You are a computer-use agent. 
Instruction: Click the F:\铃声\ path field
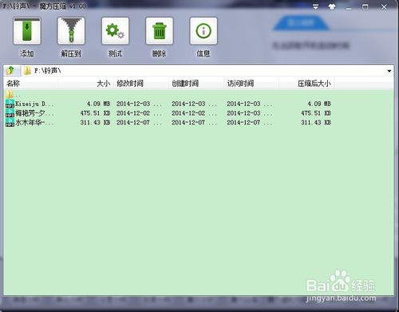pos(203,71)
